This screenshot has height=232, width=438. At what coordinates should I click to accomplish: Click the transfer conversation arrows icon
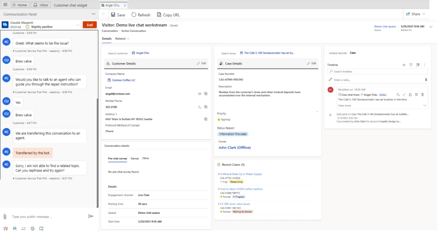pyautogui.click(x=24, y=229)
